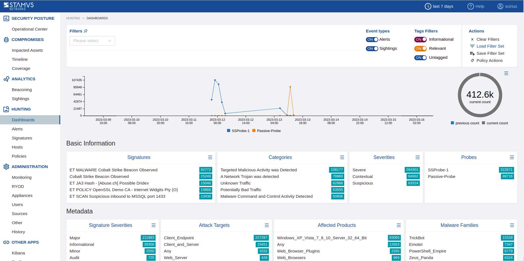Click the Severe count badge 264301
The image size is (524, 261).
(x=412, y=170)
